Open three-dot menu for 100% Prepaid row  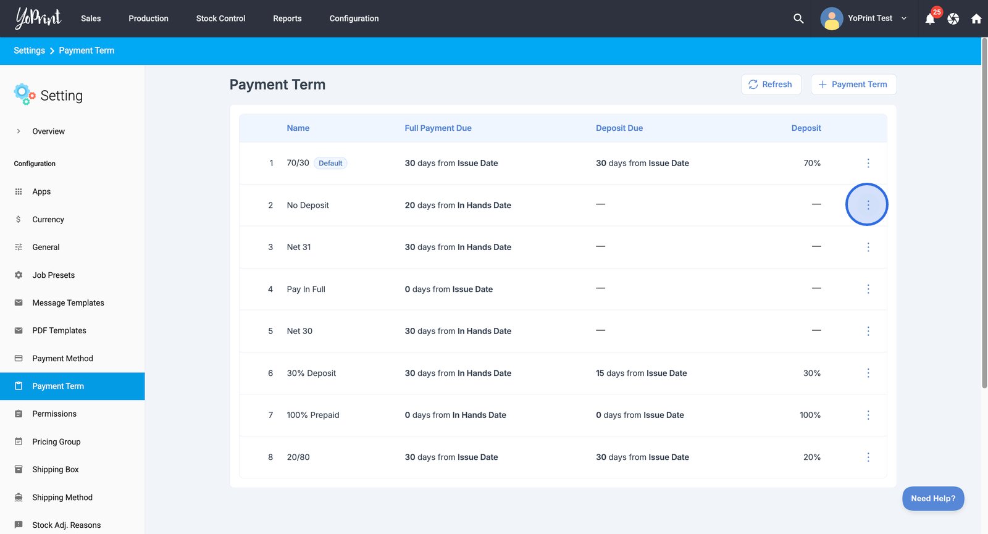868,415
